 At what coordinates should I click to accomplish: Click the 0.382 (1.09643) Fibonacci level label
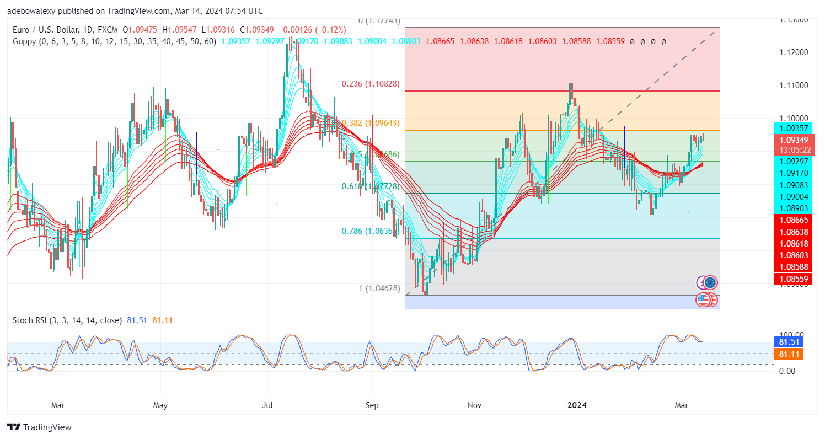click(371, 122)
